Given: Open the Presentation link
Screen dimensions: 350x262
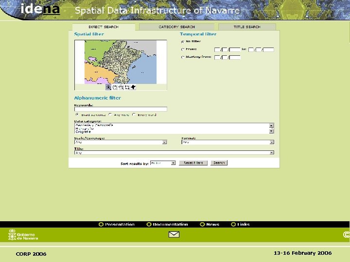Looking at the screenshot, I should pyautogui.click(x=120, y=224).
